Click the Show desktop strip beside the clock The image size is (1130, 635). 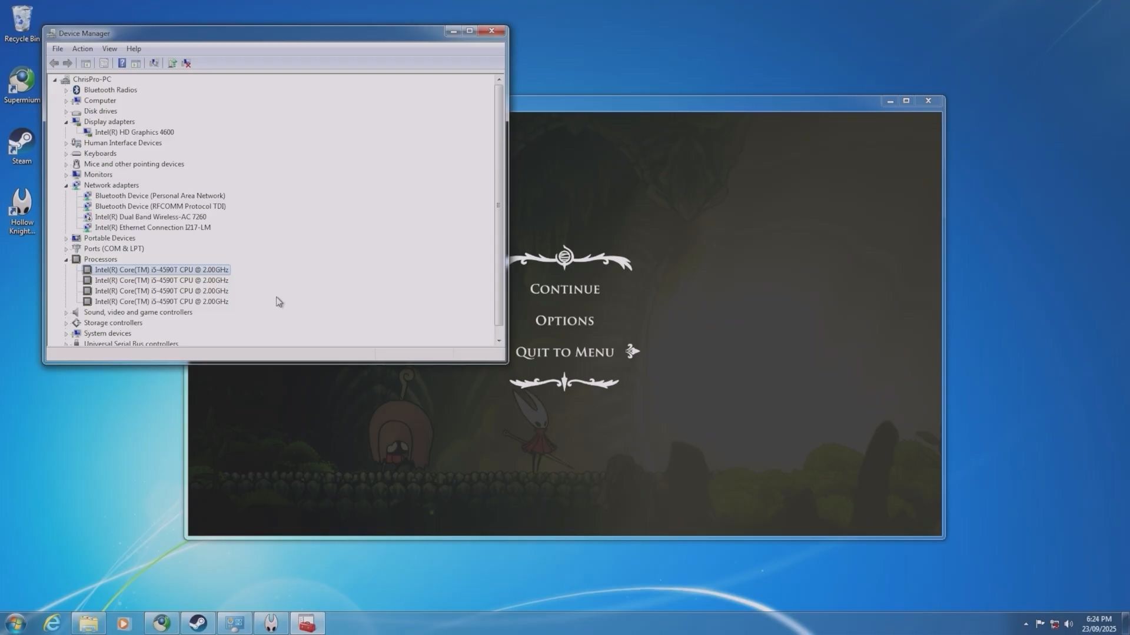[x=1125, y=623]
